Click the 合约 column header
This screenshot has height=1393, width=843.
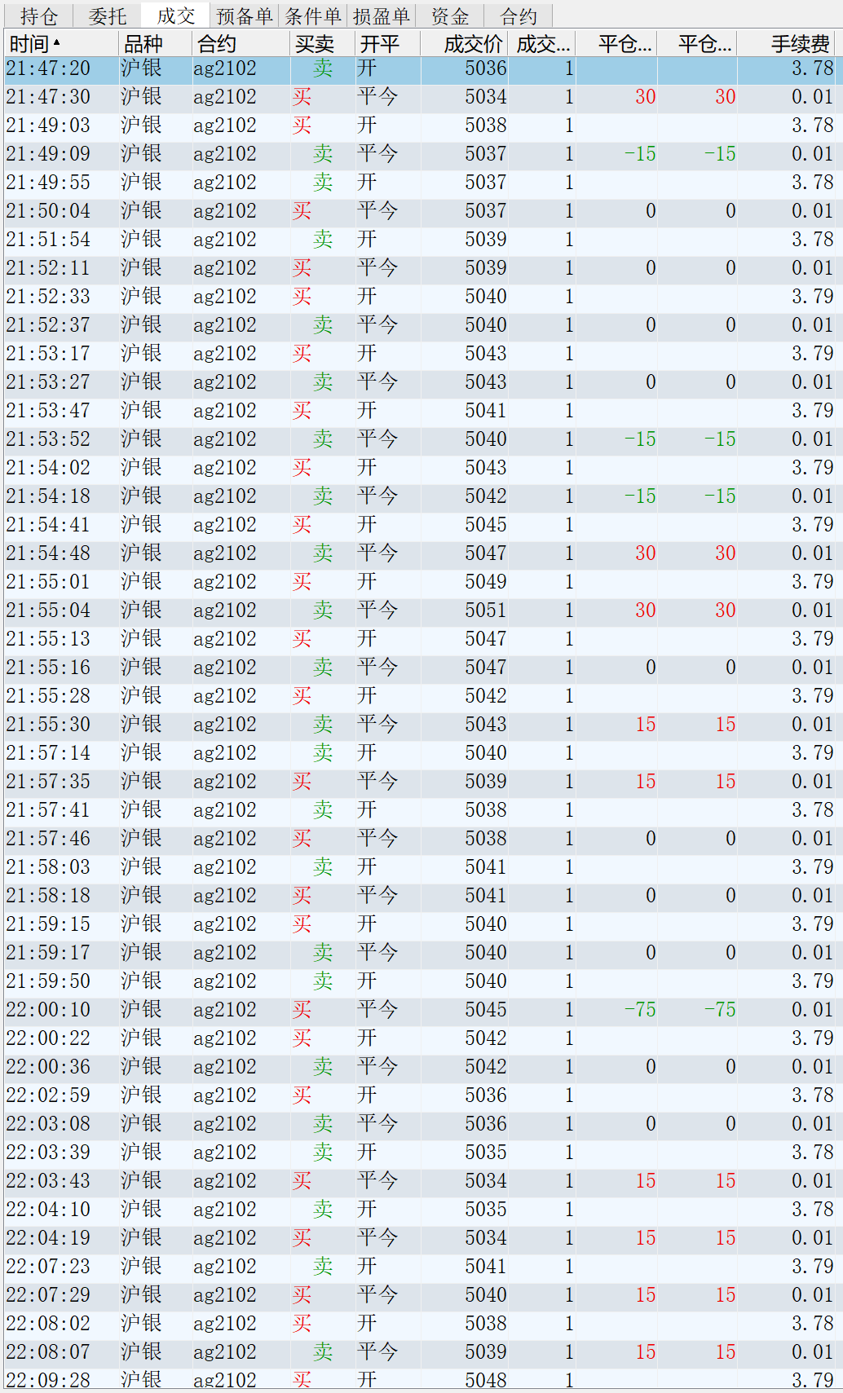pyautogui.click(x=241, y=43)
